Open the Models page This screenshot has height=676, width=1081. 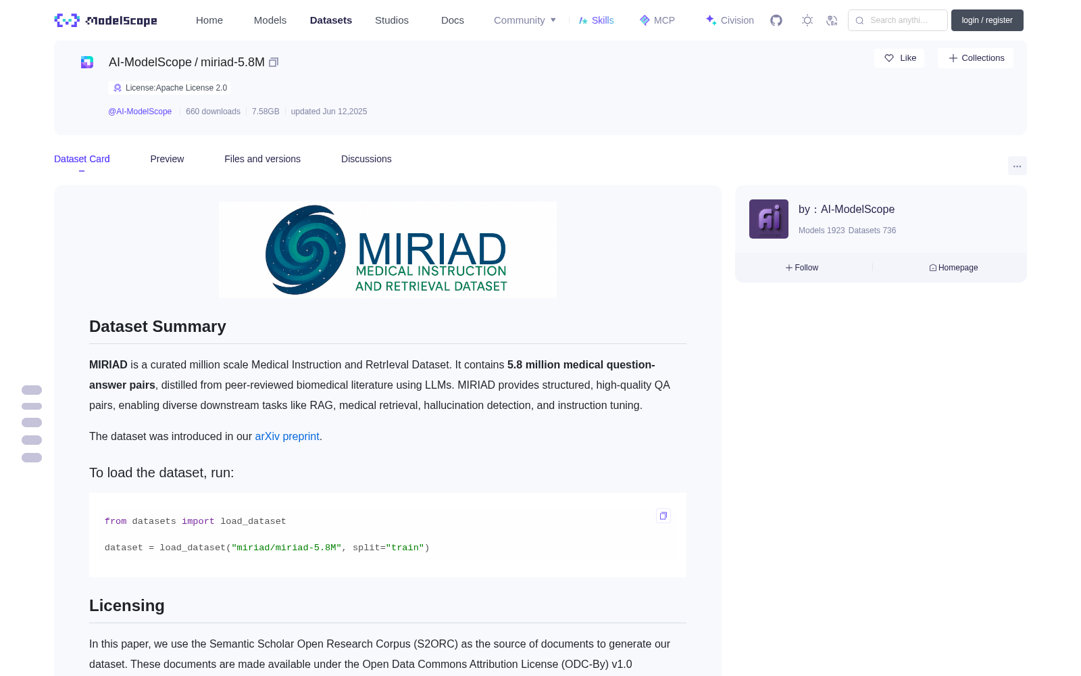270,20
